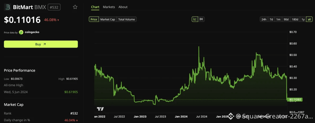Click the $0.50 y-axis label
This screenshot has height=123, width=315.
[x=293, y=55]
